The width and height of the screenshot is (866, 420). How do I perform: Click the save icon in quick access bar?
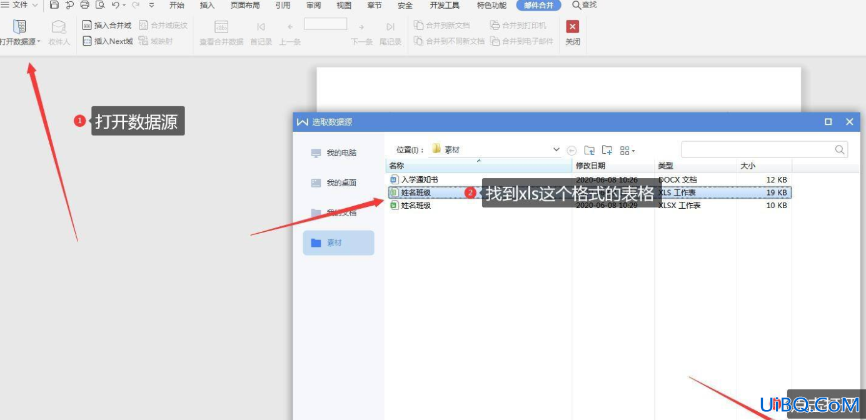coord(54,5)
